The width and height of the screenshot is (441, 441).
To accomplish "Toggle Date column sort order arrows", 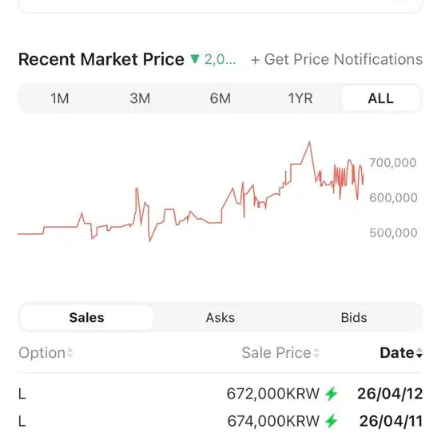I will [419, 352].
